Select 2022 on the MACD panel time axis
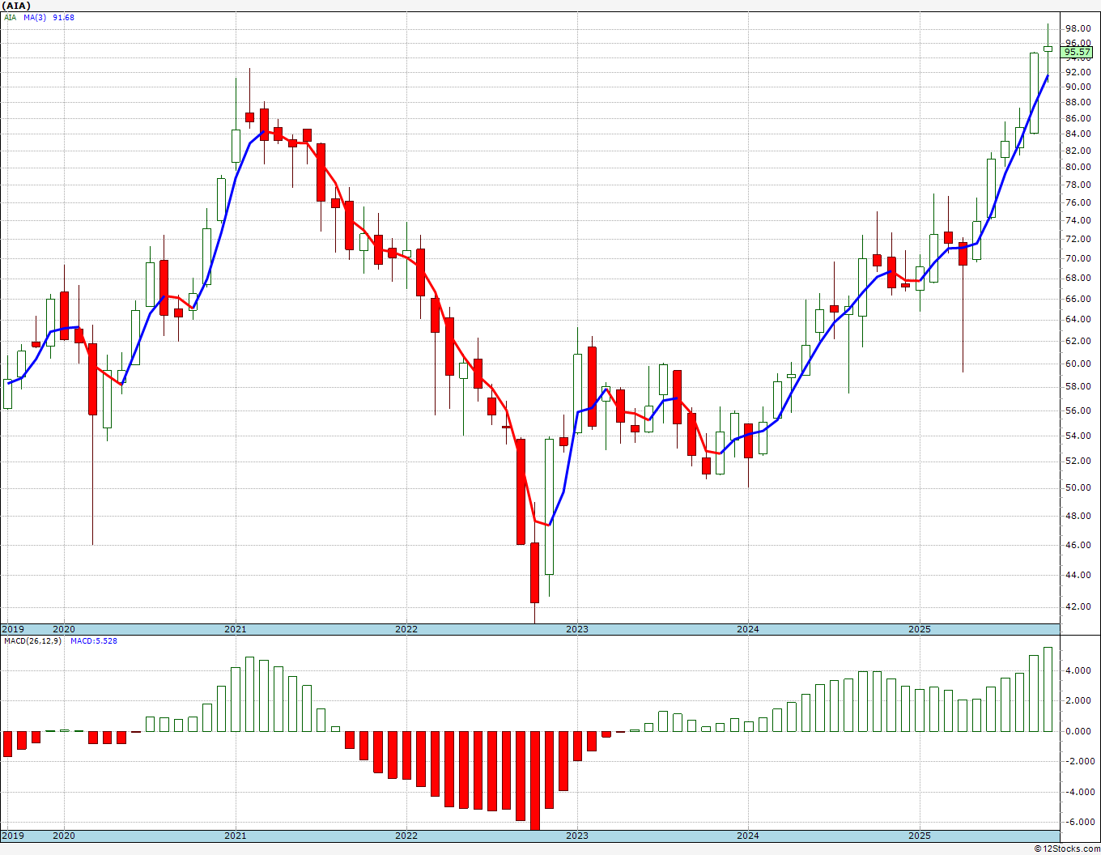1101x855 pixels. [406, 836]
